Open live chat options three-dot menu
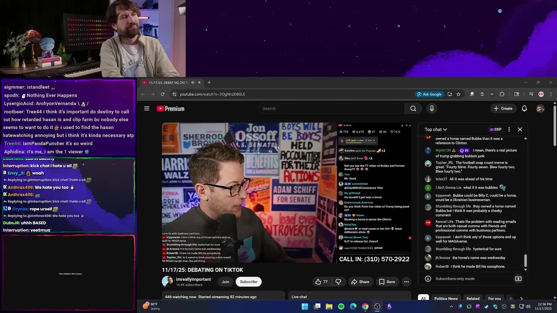 pos(509,130)
